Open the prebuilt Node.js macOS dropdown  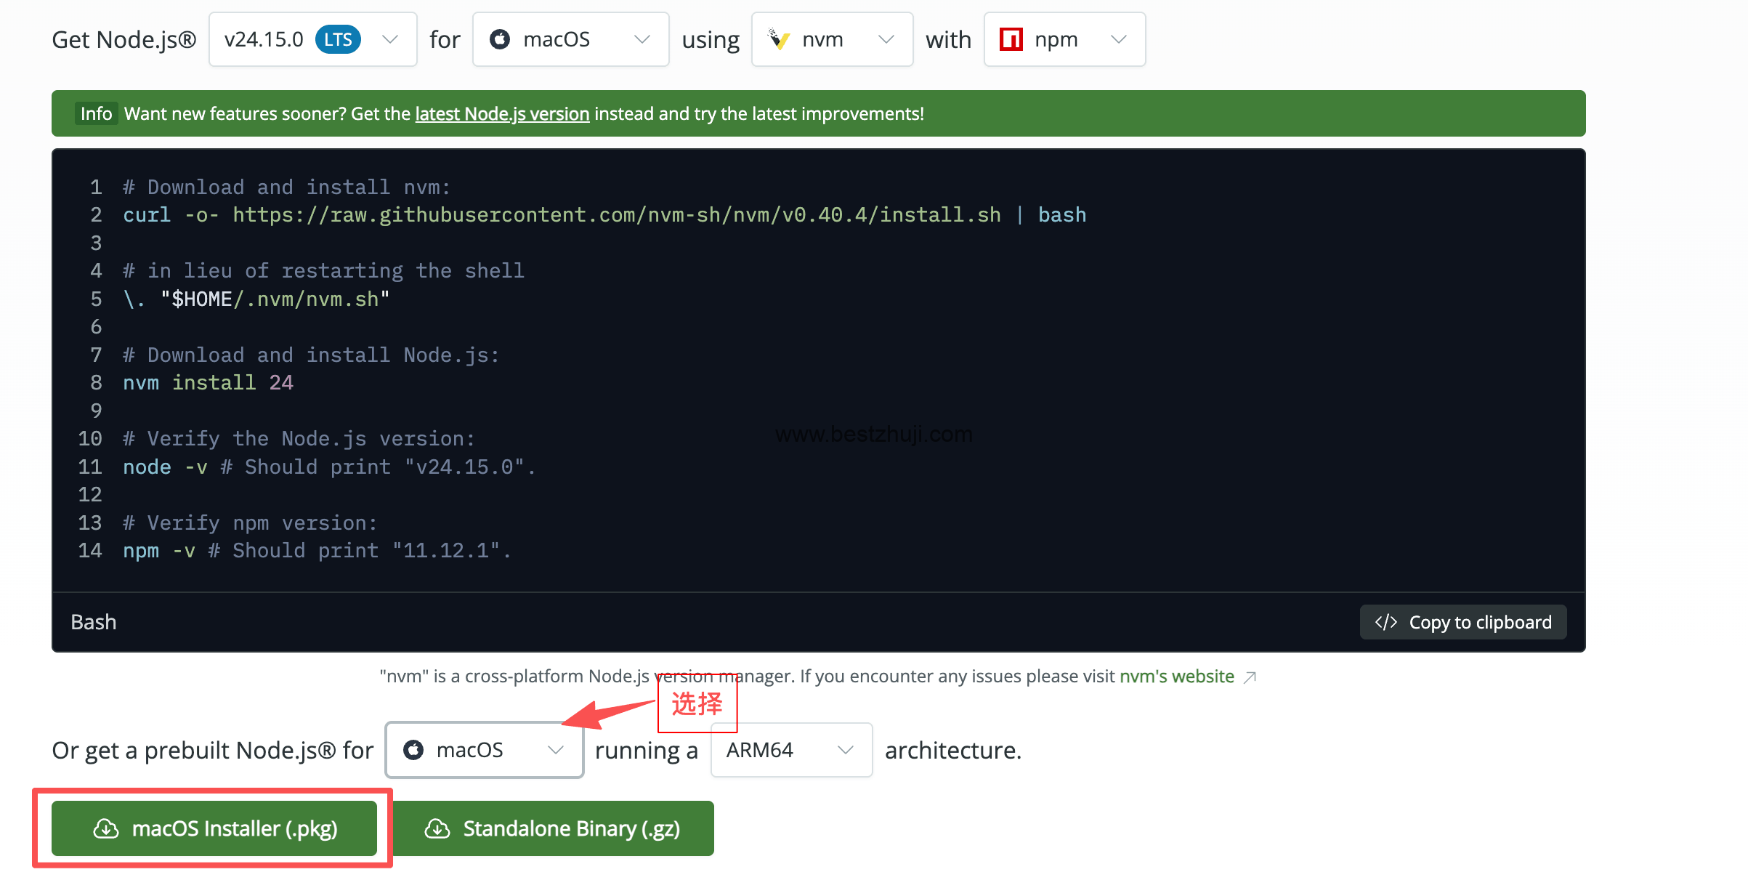click(485, 750)
